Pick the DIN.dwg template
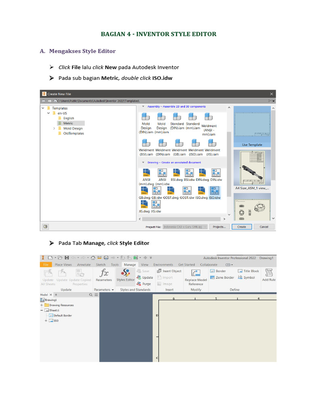The height and width of the screenshot is (413, 310). point(202,175)
